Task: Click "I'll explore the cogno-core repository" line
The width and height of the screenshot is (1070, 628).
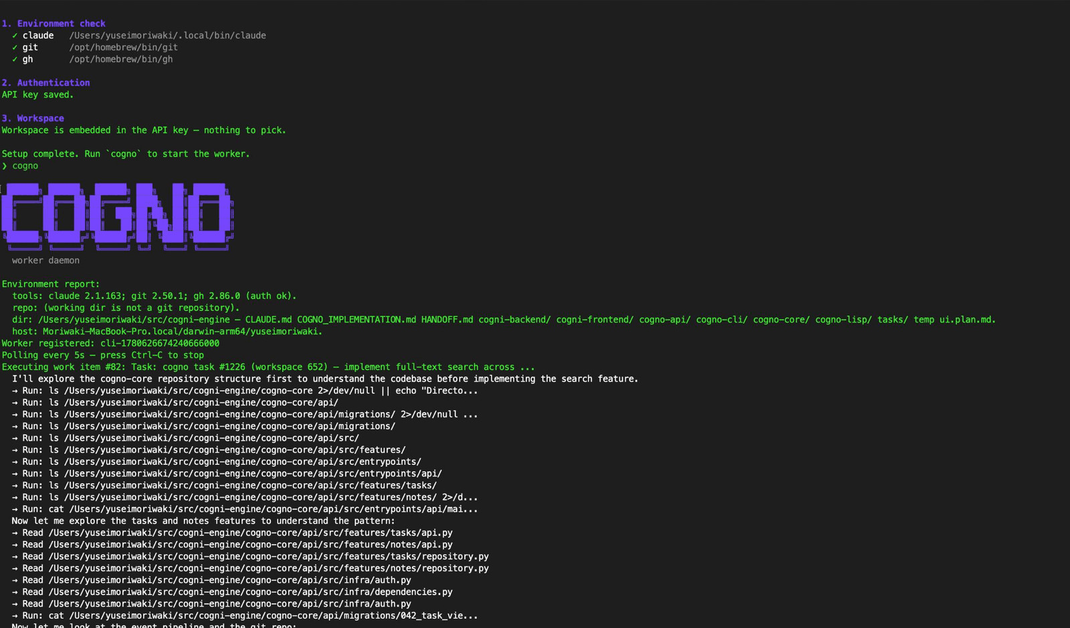Action: pos(325,379)
